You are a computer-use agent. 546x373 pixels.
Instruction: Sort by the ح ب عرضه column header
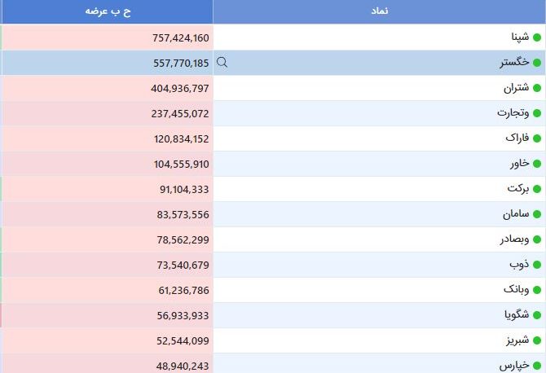tap(108, 11)
